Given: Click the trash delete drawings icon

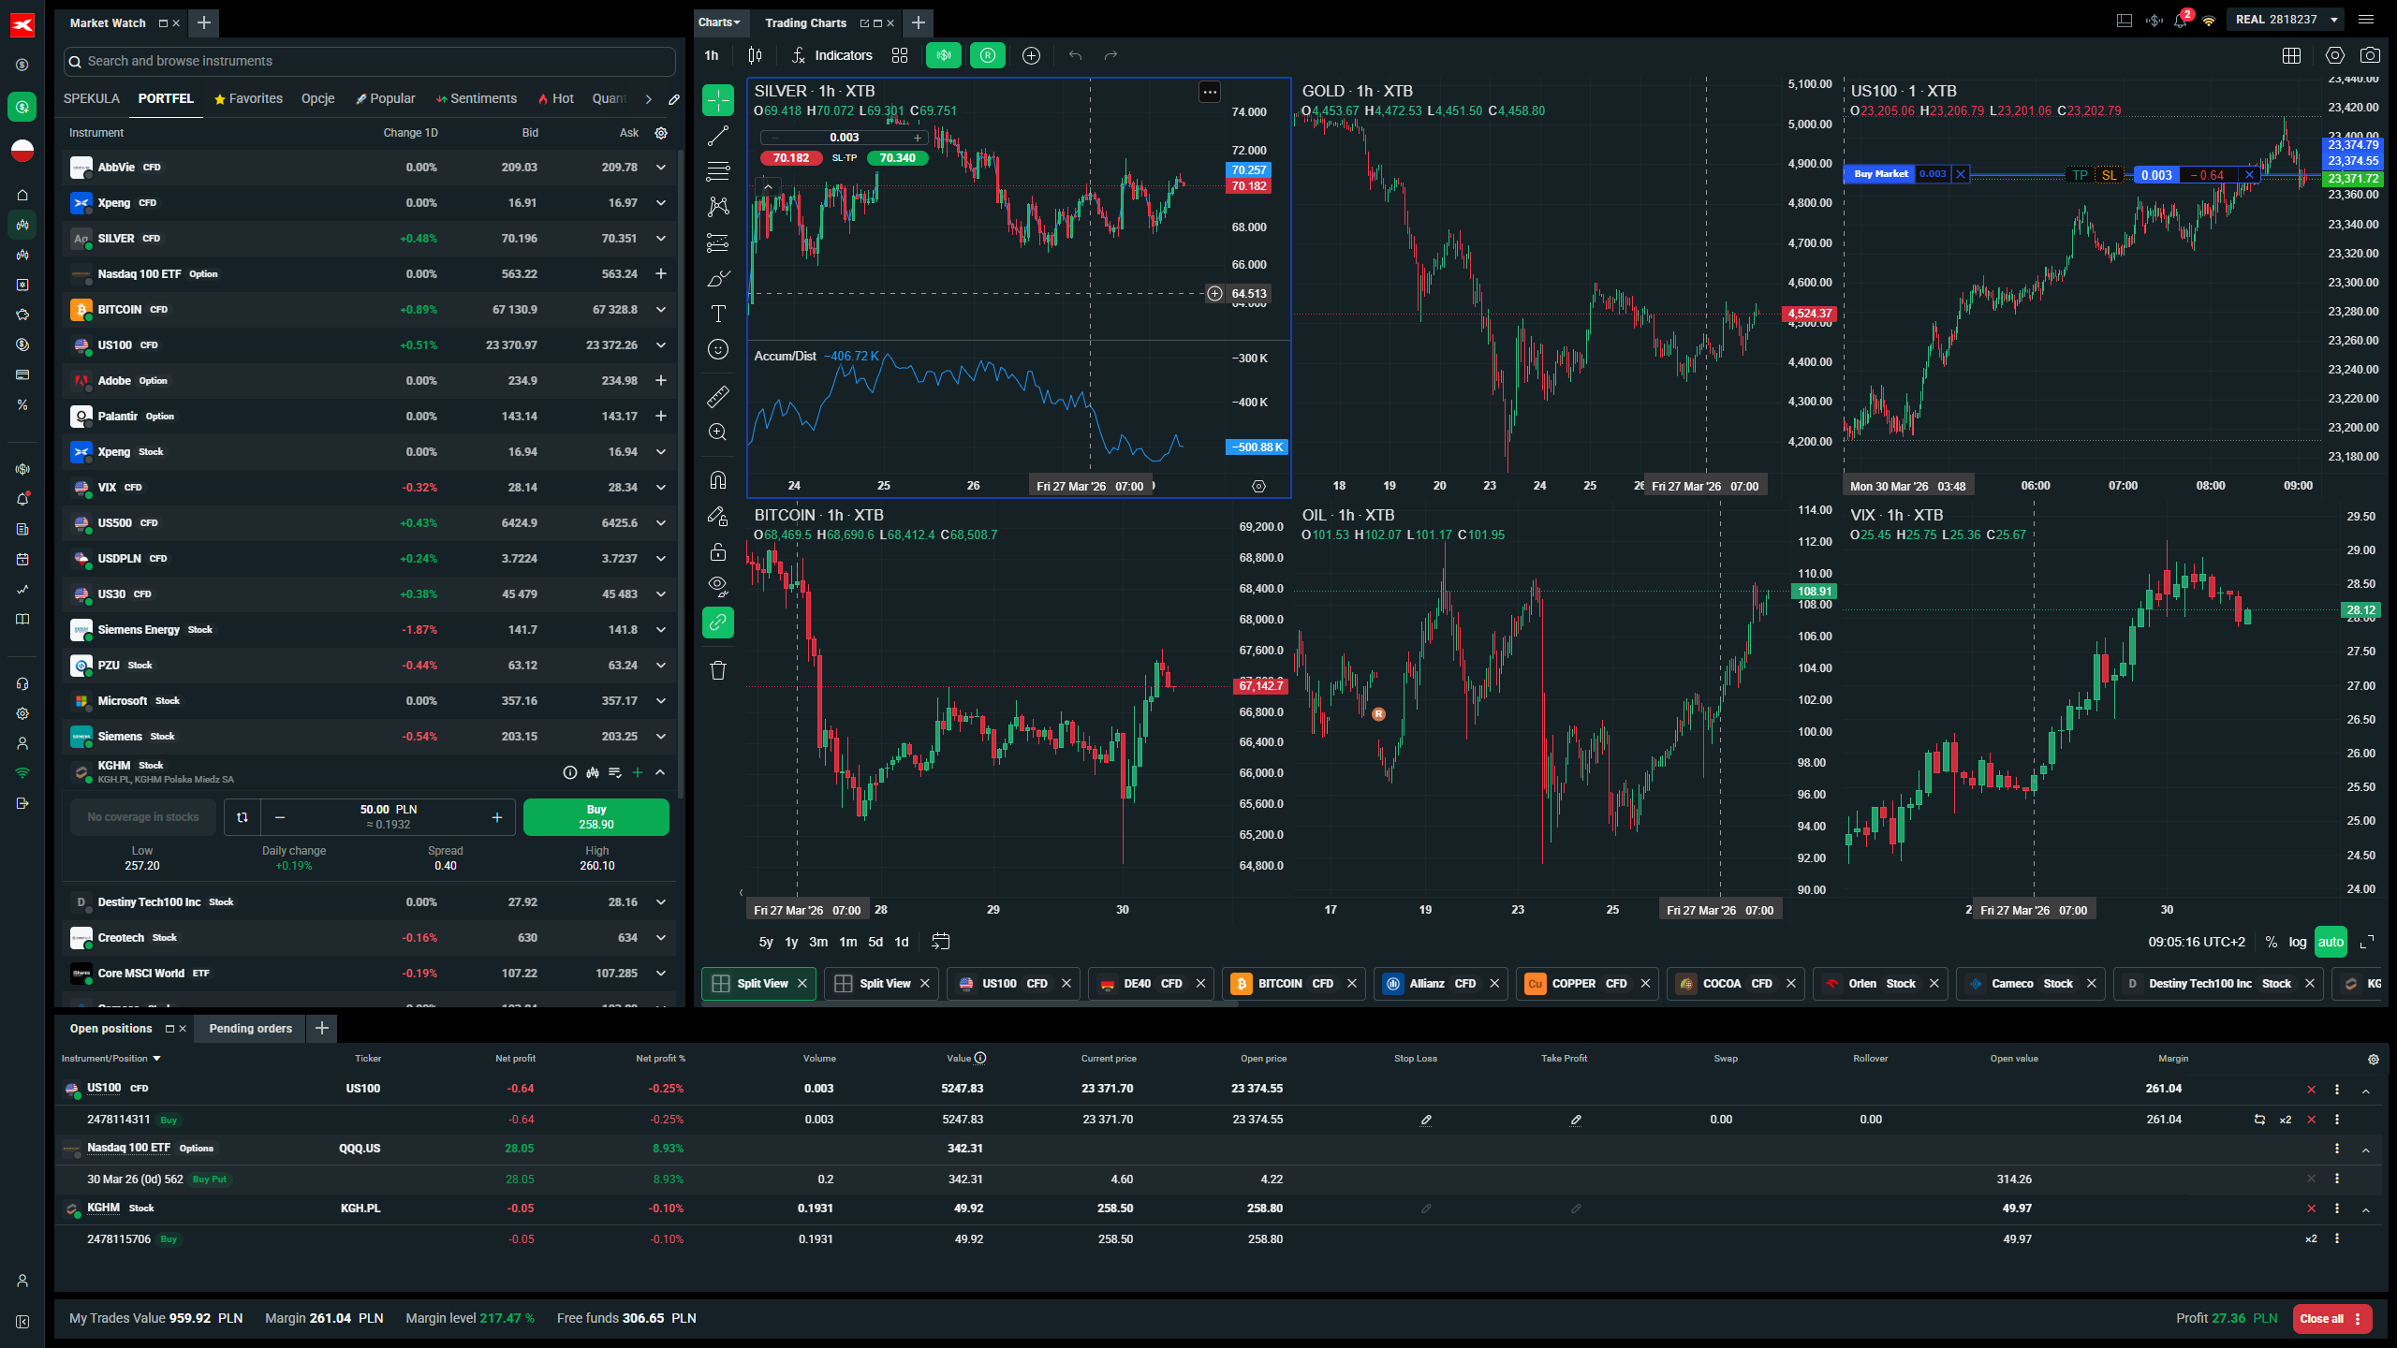Looking at the screenshot, I should click(718, 670).
